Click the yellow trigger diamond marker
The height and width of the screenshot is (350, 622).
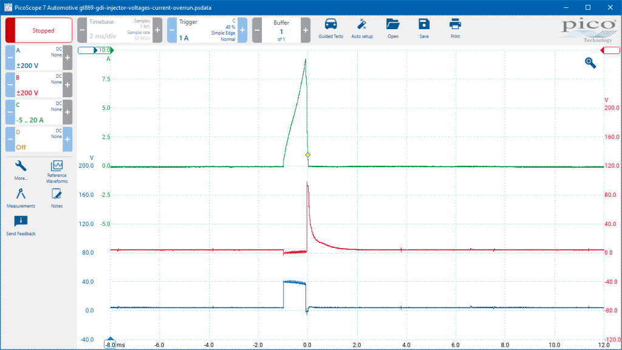point(308,155)
